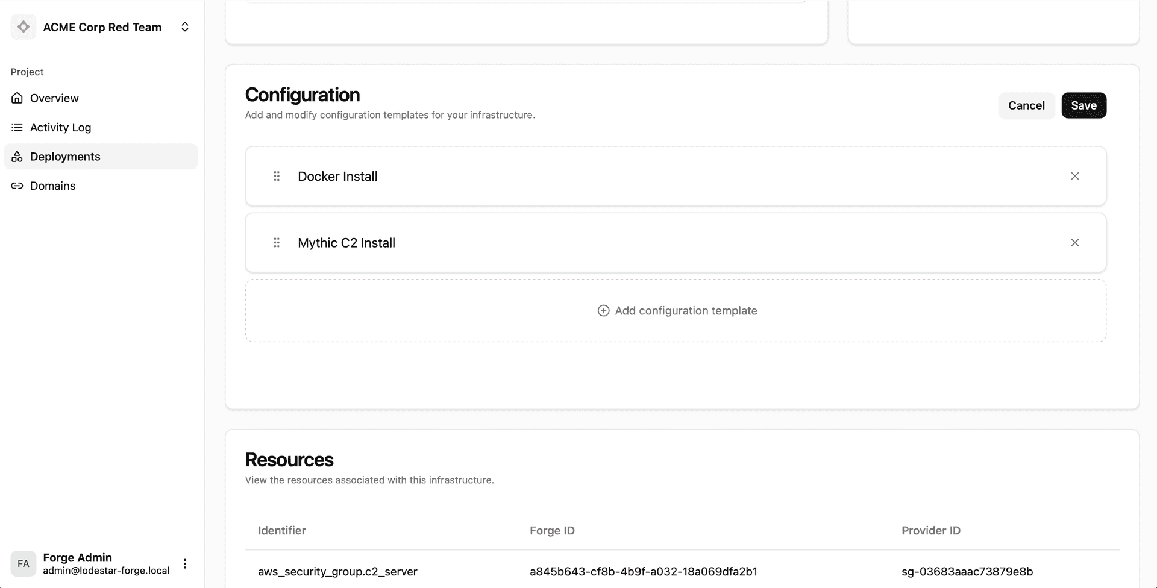1157x588 pixels.
Task: Click the ACME Corp Red Team logo icon
Action: [24, 27]
